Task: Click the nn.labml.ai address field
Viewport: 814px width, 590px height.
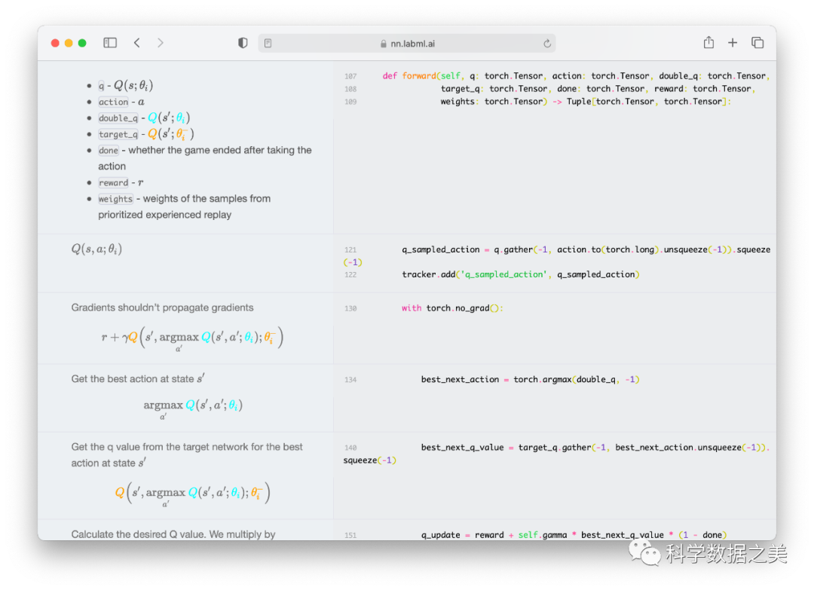Action: [x=407, y=44]
